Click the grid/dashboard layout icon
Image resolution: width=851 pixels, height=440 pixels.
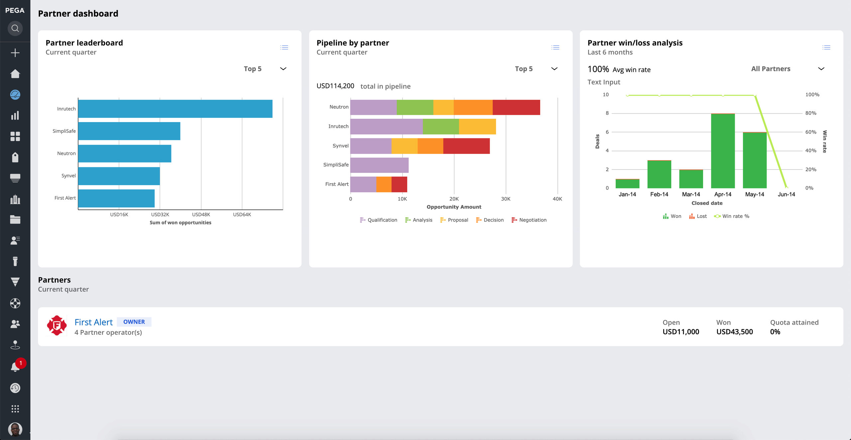click(x=15, y=136)
